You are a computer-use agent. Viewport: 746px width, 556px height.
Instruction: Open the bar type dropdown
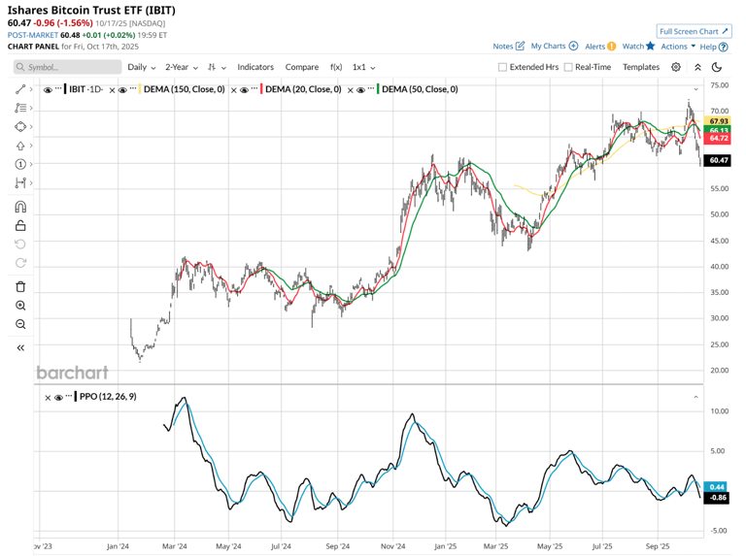click(x=217, y=67)
